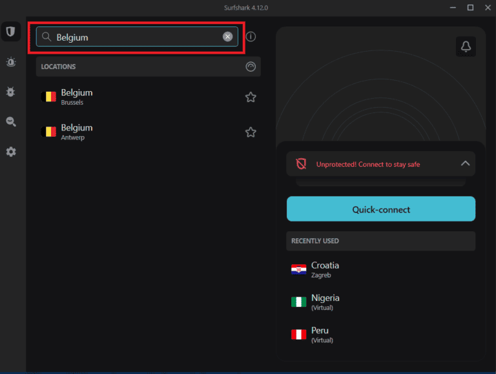Viewport: 496px width, 374px height.
Task: Click the info icon beside search box
Action: tap(251, 37)
